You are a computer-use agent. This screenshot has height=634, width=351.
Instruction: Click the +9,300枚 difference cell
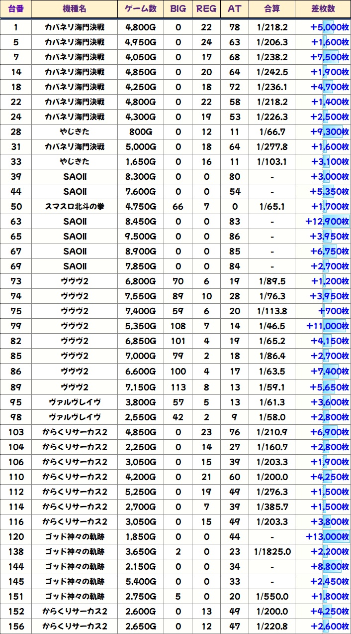[x=323, y=132]
